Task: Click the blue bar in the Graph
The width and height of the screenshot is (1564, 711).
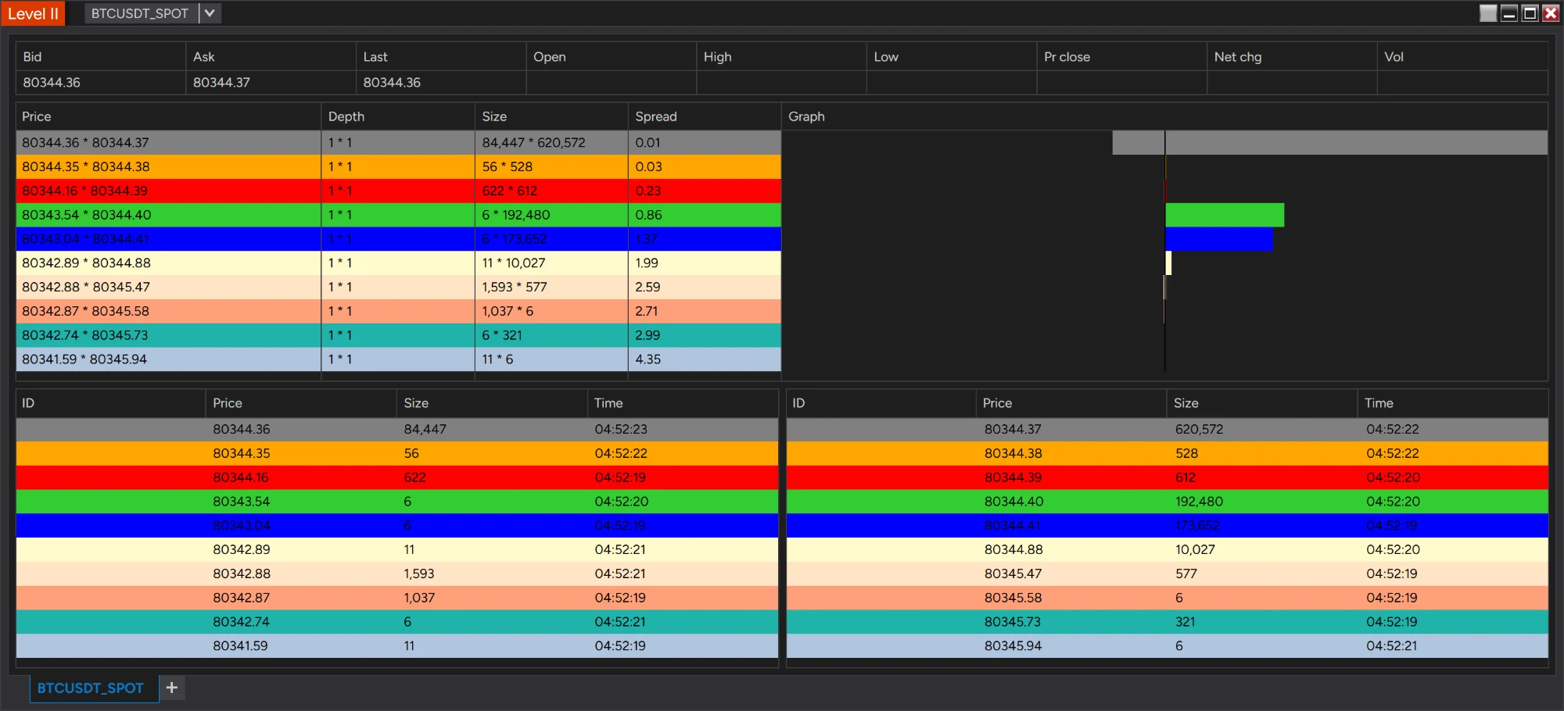Action: pos(1219,239)
